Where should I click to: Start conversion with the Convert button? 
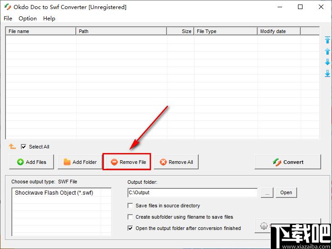click(x=288, y=162)
